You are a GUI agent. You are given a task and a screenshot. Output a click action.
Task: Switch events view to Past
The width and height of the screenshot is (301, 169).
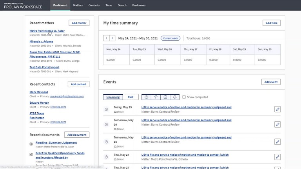[131, 97]
